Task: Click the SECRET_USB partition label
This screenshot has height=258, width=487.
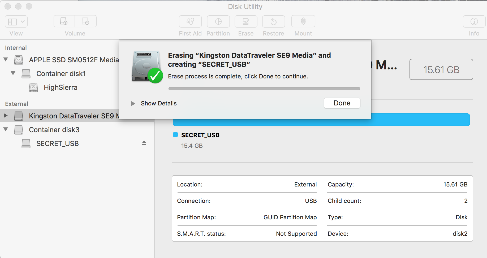Action: tap(200, 135)
